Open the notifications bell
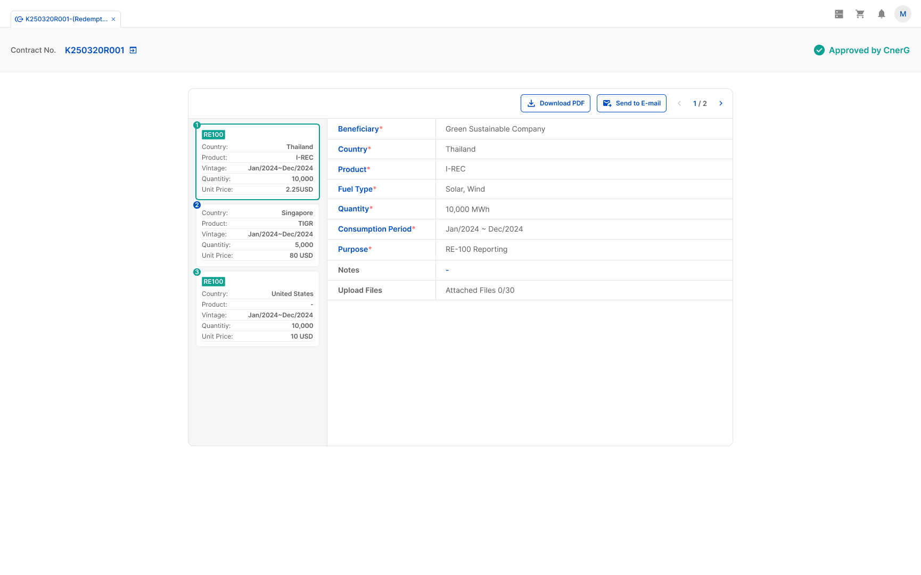This screenshot has height=575, width=921. (x=881, y=14)
